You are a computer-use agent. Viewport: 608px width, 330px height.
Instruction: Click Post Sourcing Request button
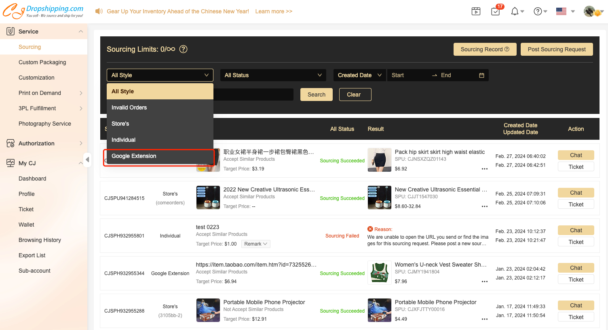click(556, 49)
